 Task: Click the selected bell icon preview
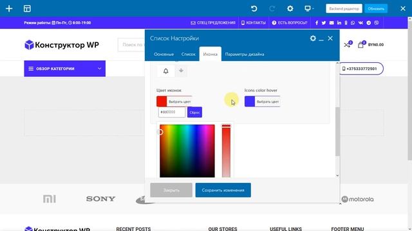coord(166,71)
